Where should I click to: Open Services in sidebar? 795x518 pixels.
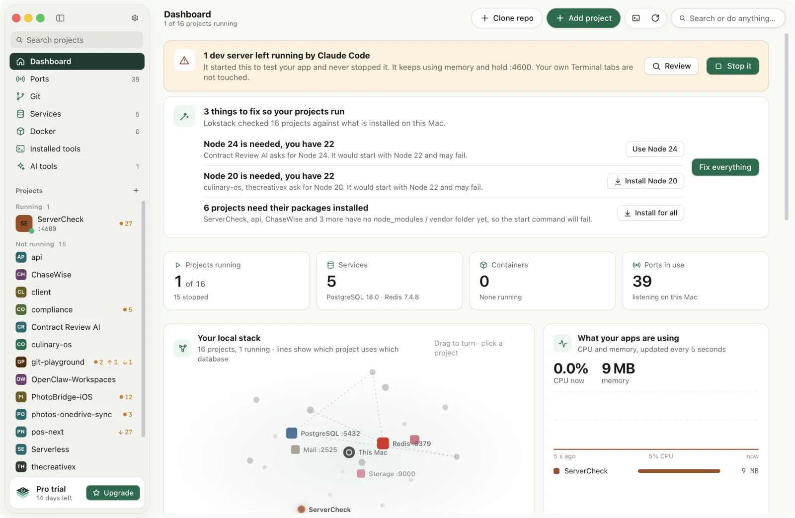tap(77, 114)
